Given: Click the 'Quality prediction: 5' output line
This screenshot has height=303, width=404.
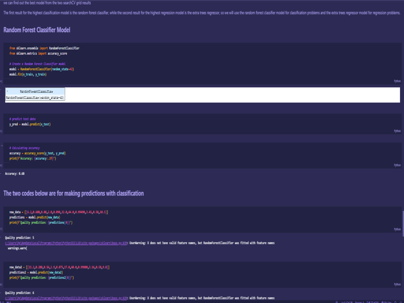Looking at the screenshot, I should click(x=19, y=238).
